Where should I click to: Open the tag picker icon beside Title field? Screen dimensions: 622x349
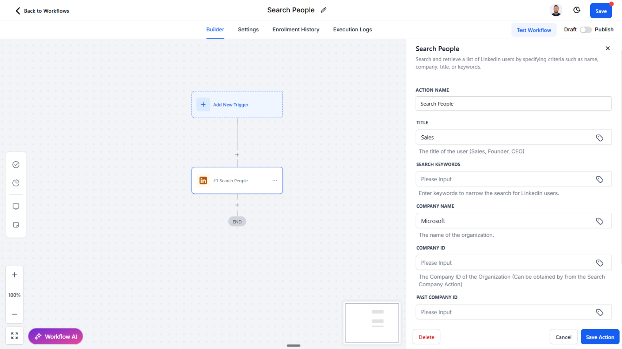click(x=599, y=137)
